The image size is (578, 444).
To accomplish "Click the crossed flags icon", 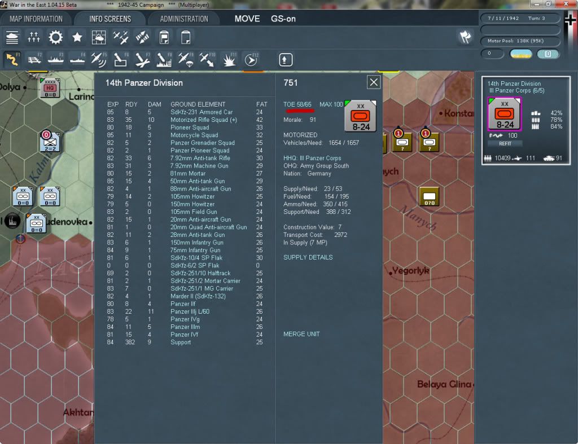I will pyautogui.click(x=465, y=37).
